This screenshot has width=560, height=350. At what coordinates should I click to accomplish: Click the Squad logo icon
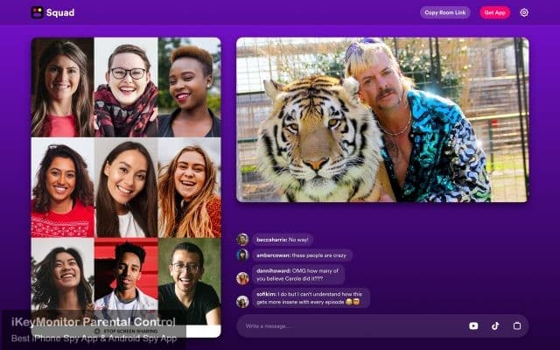pos(37,12)
